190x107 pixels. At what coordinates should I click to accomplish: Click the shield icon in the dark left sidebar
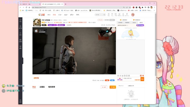[x=20, y=34]
